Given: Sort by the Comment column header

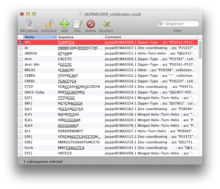Looking at the screenshot, I should [x=151, y=37].
